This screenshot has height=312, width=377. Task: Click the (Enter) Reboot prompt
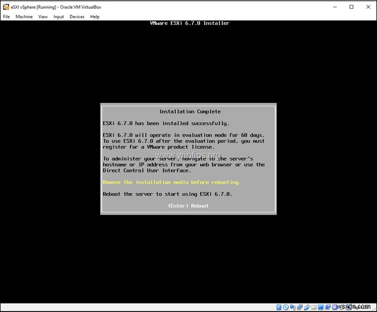click(x=188, y=206)
